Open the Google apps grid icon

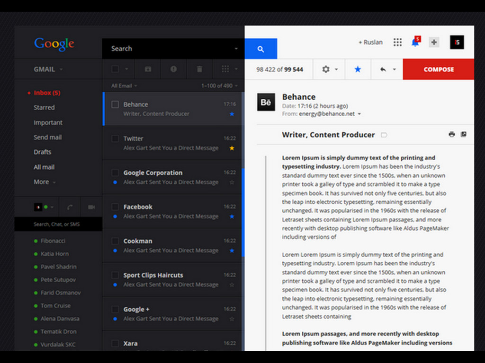pyautogui.click(x=397, y=42)
